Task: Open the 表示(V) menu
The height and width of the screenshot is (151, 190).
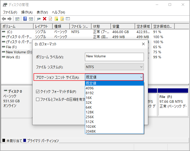Action: tap(42, 12)
